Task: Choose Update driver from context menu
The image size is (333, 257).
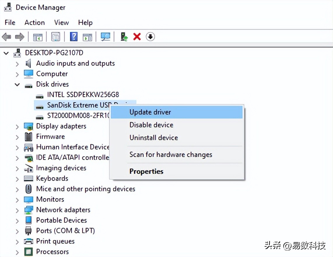Action: (177, 112)
